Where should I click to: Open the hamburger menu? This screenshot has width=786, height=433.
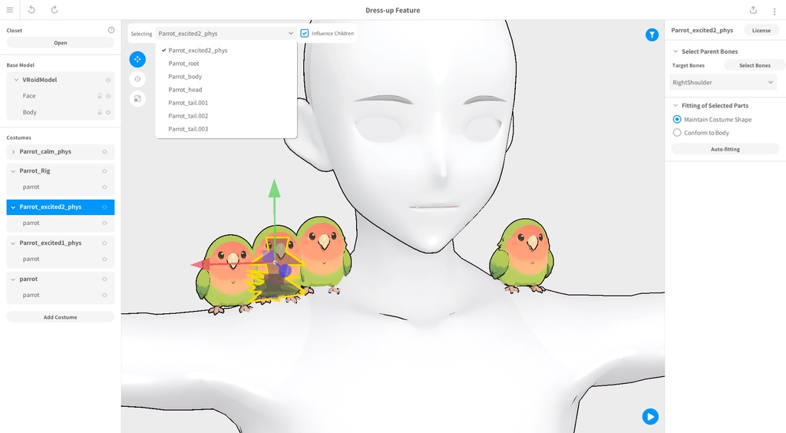9,10
